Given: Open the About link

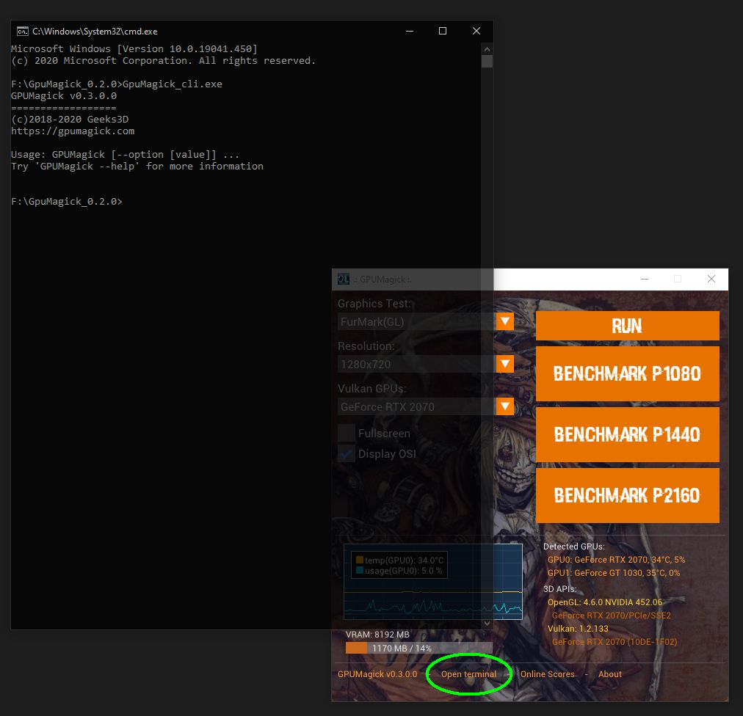Looking at the screenshot, I should (x=610, y=674).
